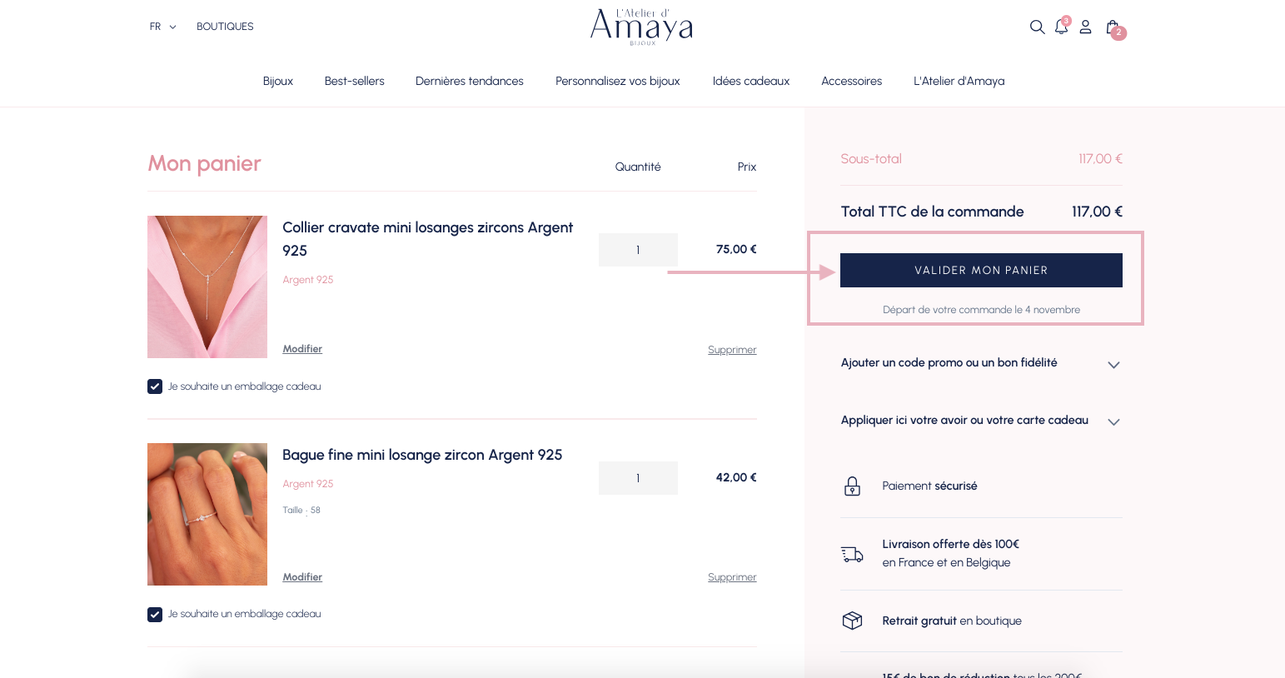This screenshot has width=1285, height=678.
Task: Uncheck gift wrap for the Bague fine
Action: pyautogui.click(x=155, y=615)
